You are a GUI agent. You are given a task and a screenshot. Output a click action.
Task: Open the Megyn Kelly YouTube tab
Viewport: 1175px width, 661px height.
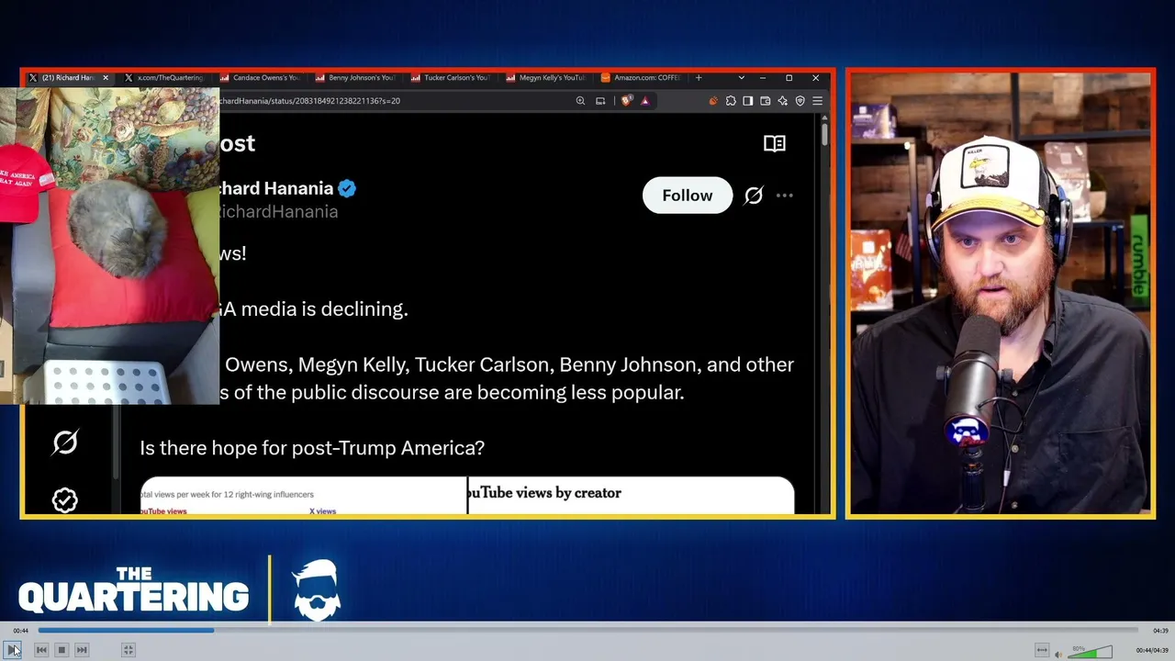tap(546, 78)
